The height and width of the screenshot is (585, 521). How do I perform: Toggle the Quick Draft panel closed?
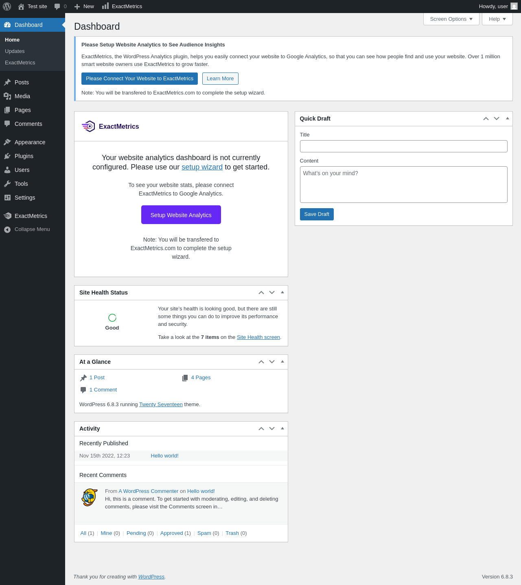[x=507, y=119]
